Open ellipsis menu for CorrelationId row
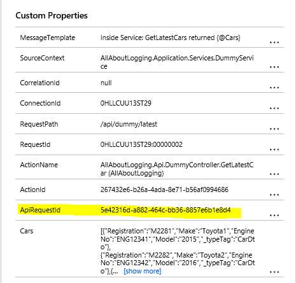This screenshot has height=283, width=296. click(x=274, y=88)
